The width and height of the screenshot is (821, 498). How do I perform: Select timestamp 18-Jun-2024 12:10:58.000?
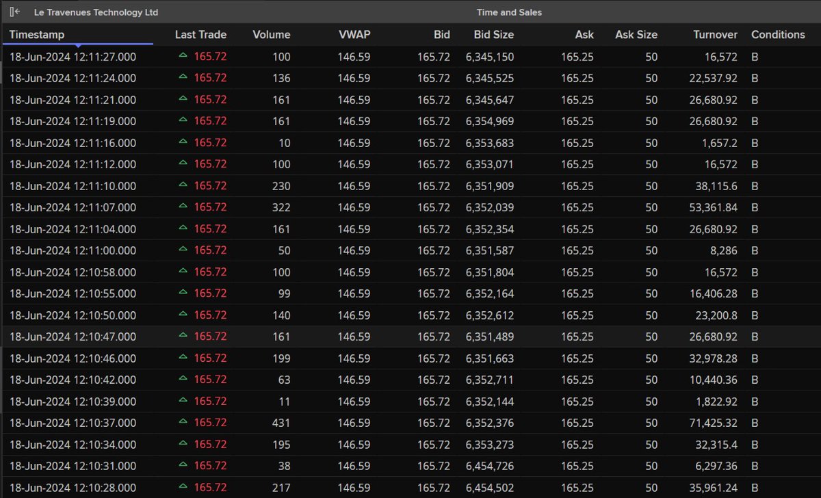[x=73, y=272]
